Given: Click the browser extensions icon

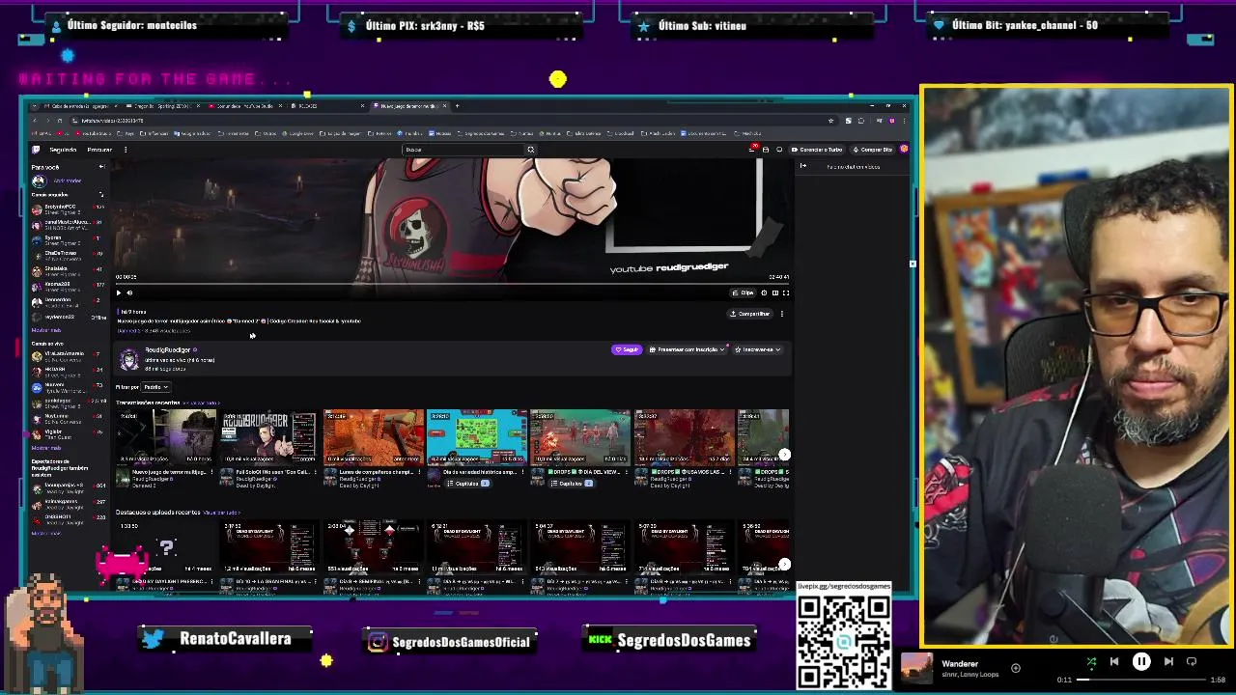Looking at the screenshot, I should tap(861, 121).
